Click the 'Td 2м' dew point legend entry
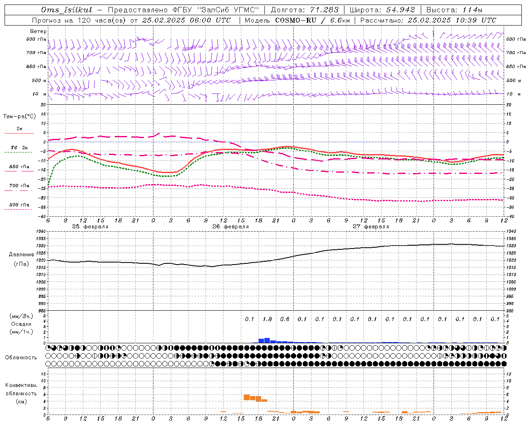The width and height of the screenshot is (528, 422). (19, 148)
